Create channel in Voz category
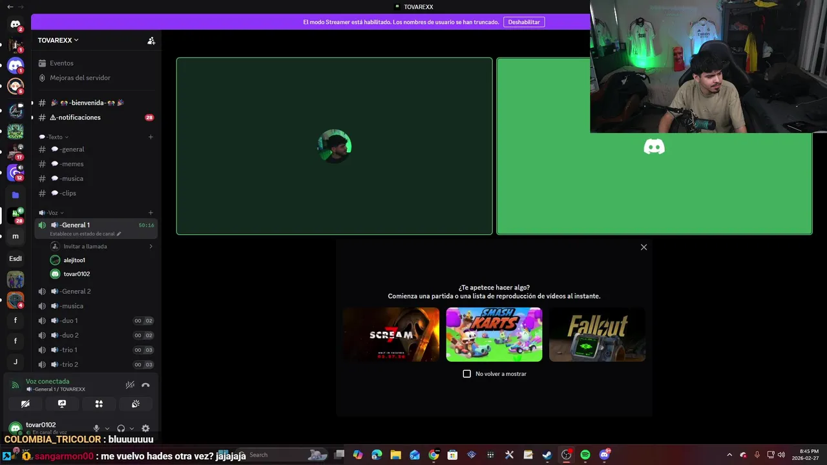827x465 pixels. pyautogui.click(x=151, y=212)
